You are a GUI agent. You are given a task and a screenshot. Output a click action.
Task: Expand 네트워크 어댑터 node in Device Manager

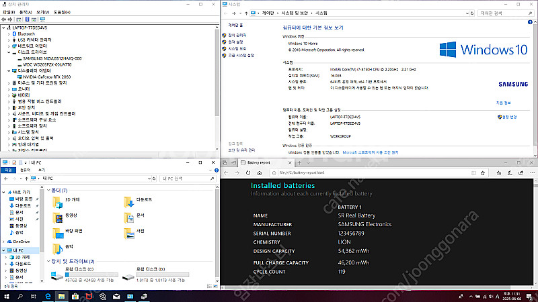click(9, 46)
